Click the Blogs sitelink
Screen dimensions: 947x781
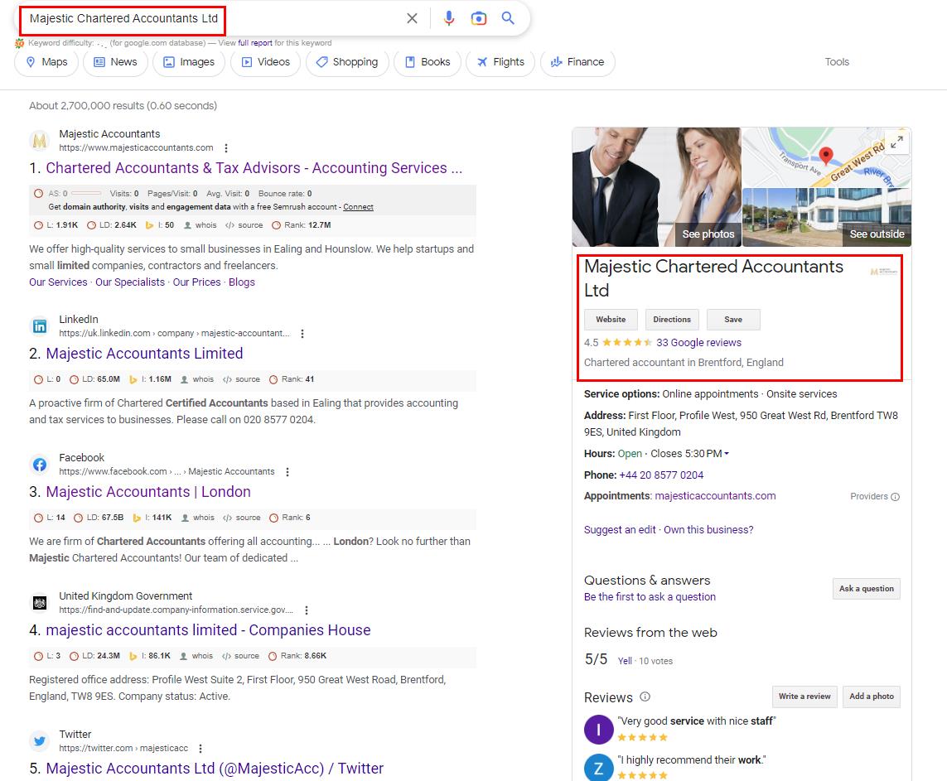[x=242, y=282]
